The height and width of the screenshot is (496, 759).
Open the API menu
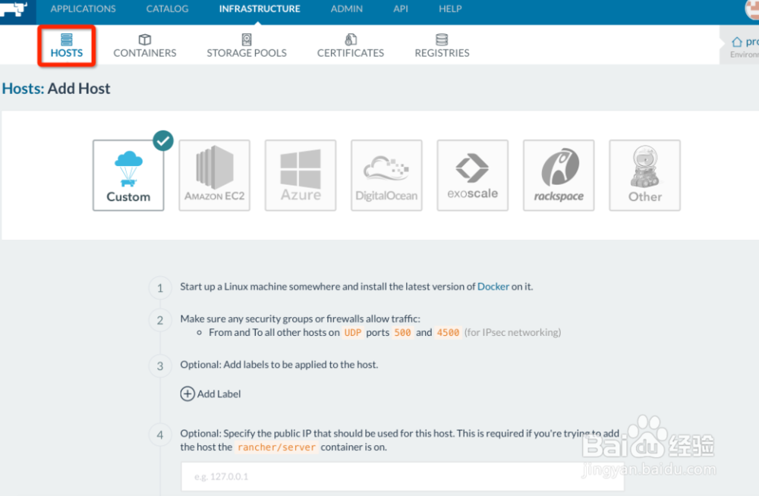click(400, 8)
